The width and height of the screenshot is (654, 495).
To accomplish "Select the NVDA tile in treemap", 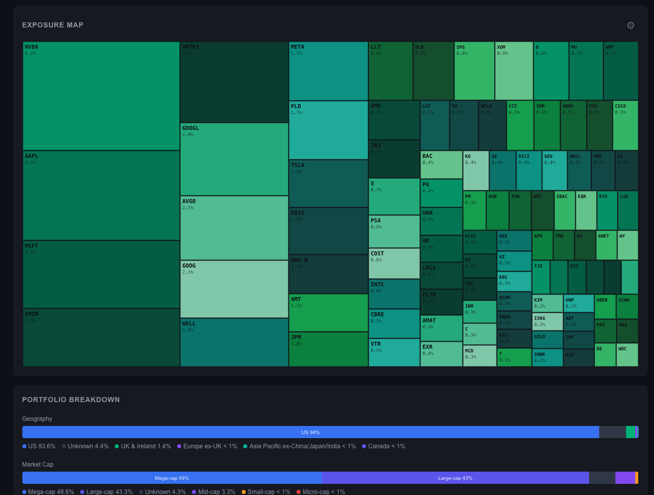I will click(101, 96).
